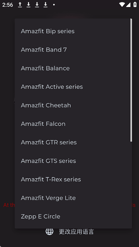Select Amazfit Verge Lite device
The image size is (139, 247).
coord(73,198)
